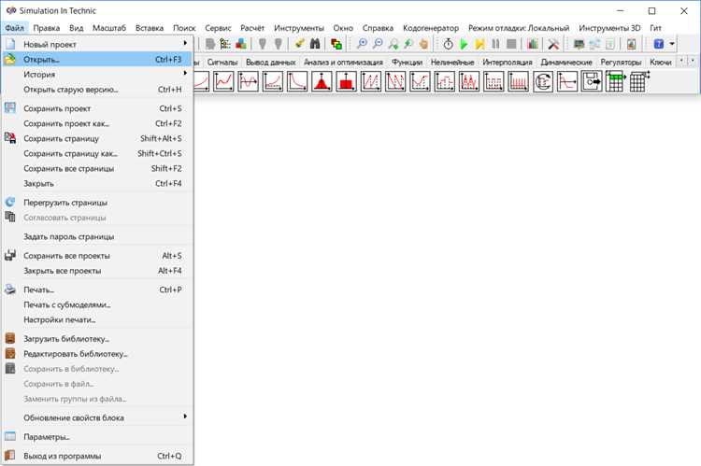Click the zoom out magnifier icon
Viewport: 701px width, 466px height.
tap(378, 44)
